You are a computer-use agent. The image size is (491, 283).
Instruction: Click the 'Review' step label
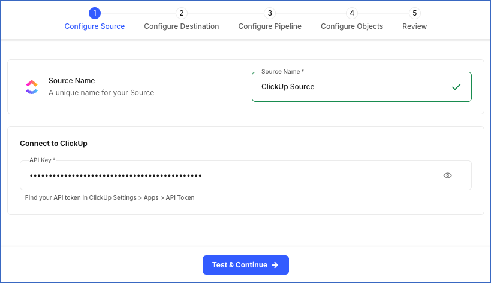click(x=415, y=26)
